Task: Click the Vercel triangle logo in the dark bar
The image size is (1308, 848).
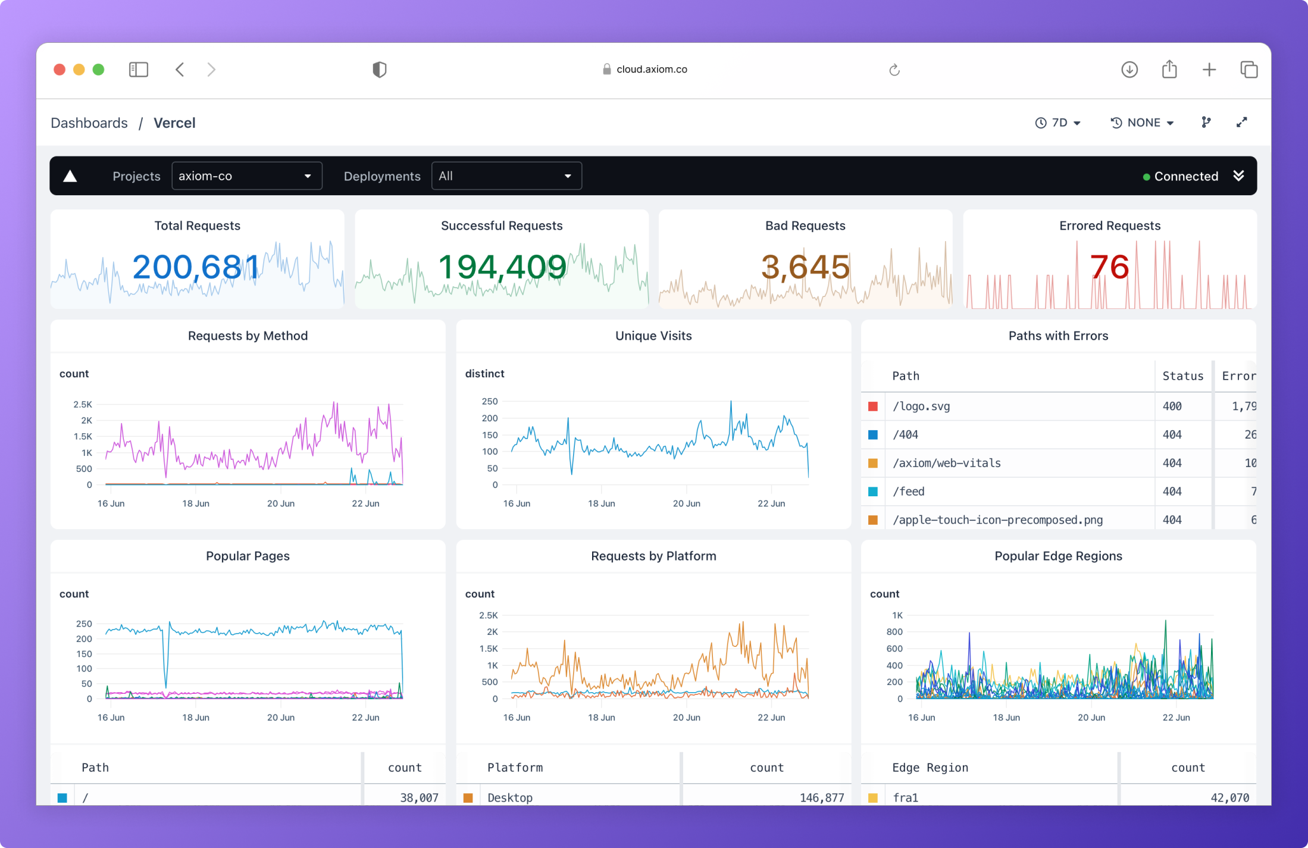Action: (70, 176)
